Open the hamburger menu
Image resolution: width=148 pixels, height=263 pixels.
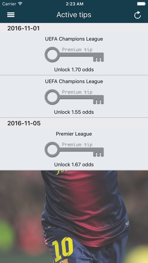[11, 15]
